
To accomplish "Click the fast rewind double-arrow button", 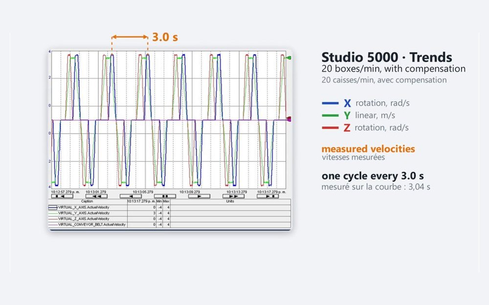I will [96, 196].
